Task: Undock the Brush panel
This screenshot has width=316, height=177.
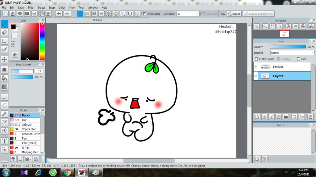Action: pos(39,110)
